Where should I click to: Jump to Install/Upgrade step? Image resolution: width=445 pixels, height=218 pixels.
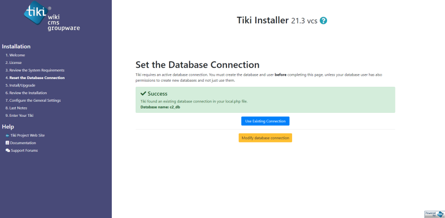point(21,85)
